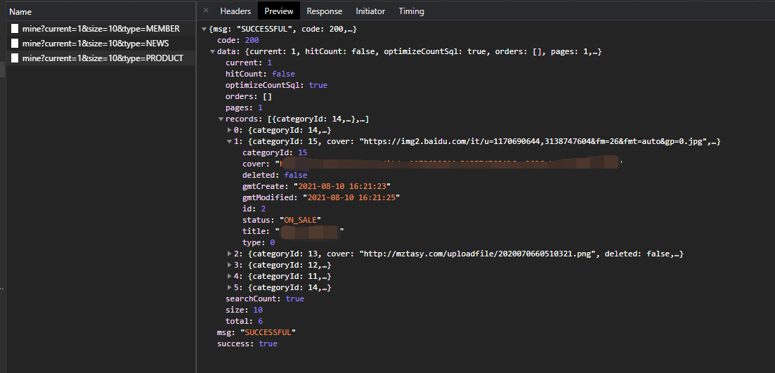Select the type=NEWS request file icon
The image size is (775, 373).
point(15,44)
